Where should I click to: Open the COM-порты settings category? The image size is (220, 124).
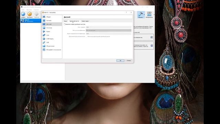(x=52, y=39)
